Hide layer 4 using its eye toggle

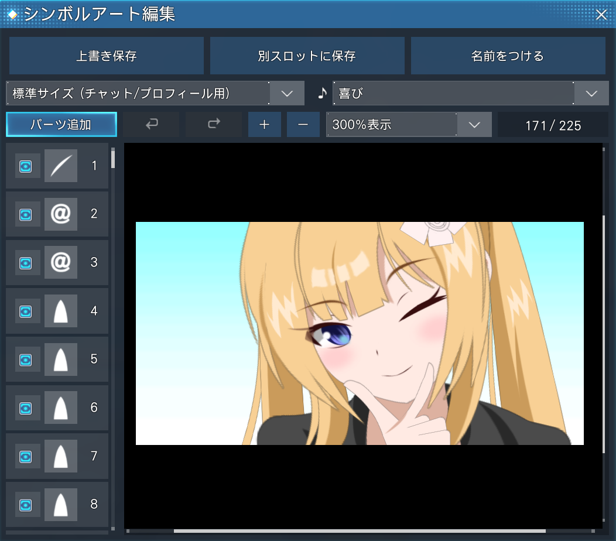pos(26,311)
